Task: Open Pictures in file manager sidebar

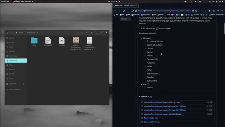Action: (x=15, y=69)
